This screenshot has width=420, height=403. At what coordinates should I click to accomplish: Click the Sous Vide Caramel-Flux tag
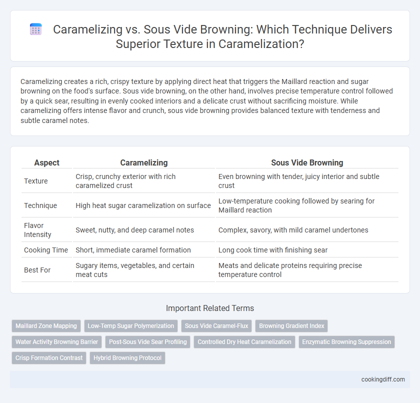216,326
